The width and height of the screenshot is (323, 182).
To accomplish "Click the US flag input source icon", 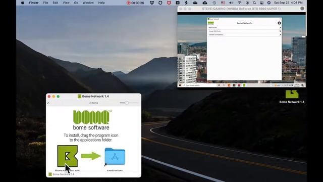I will click(223, 3).
